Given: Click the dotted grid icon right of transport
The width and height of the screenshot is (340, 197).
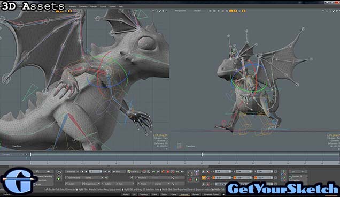Looking at the screenshot, I should [190, 173].
